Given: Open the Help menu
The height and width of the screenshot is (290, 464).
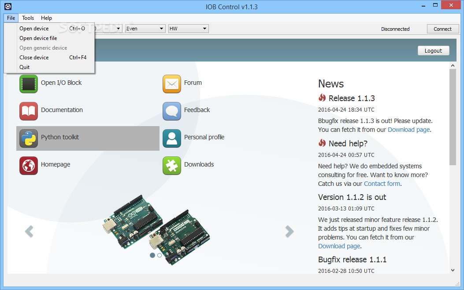Looking at the screenshot, I should (46, 18).
